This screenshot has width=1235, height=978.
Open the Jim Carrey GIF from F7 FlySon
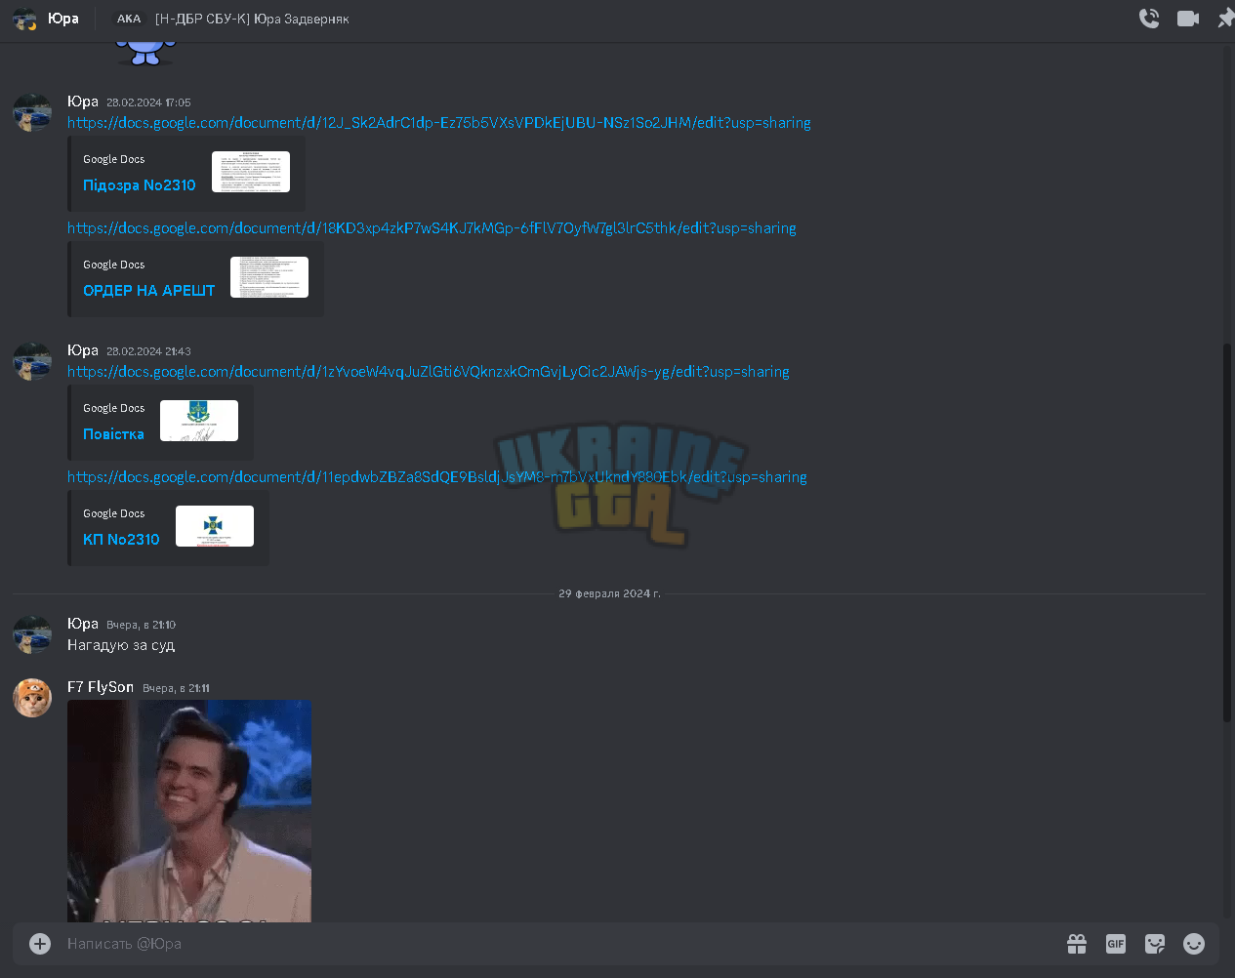click(189, 811)
